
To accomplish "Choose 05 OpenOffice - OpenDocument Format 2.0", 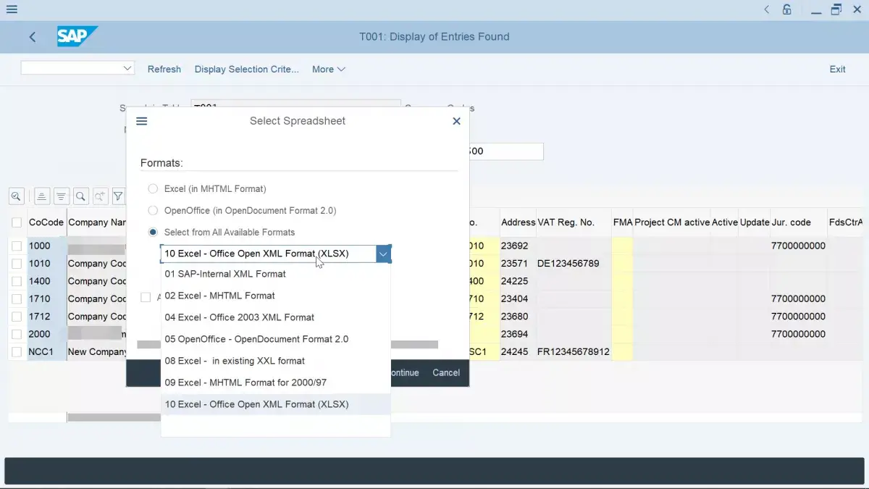I will pos(275,339).
